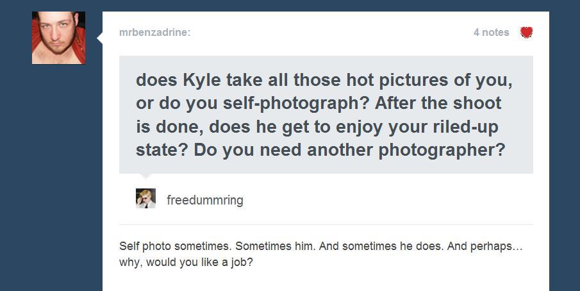Select 'riled-up' in the ask text
Screen dimensions: 580x291
tap(465, 127)
